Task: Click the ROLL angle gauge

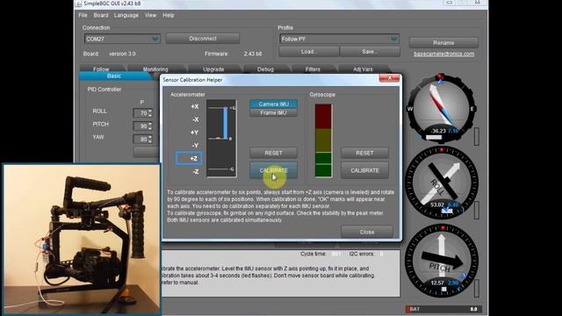Action: [442, 183]
